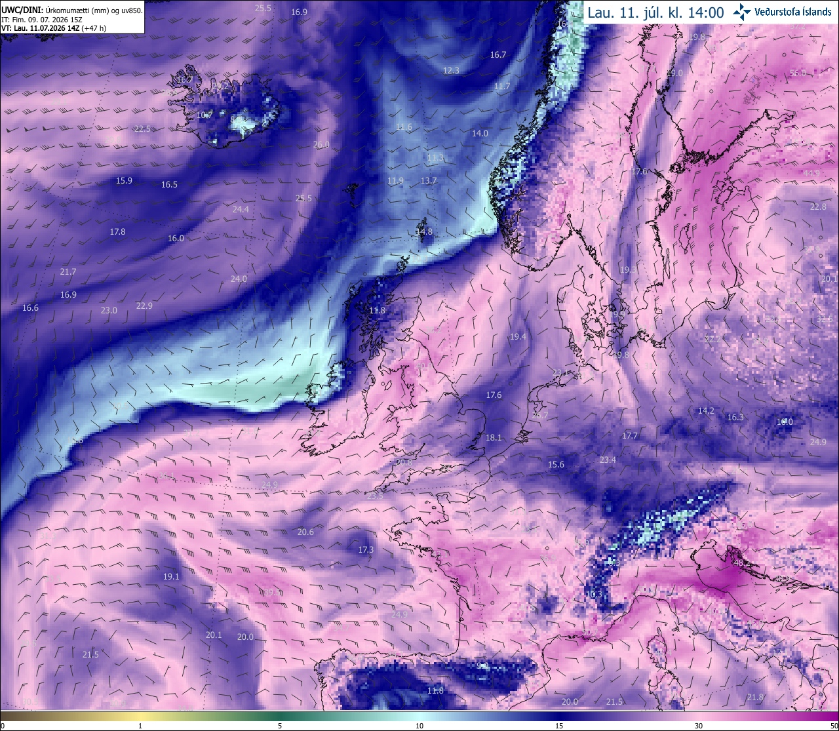Click the 19.4 value over the North Sea
839x731 pixels.
(518, 336)
